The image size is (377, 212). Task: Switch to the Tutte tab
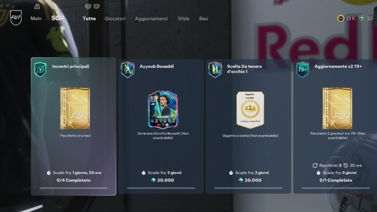(89, 18)
